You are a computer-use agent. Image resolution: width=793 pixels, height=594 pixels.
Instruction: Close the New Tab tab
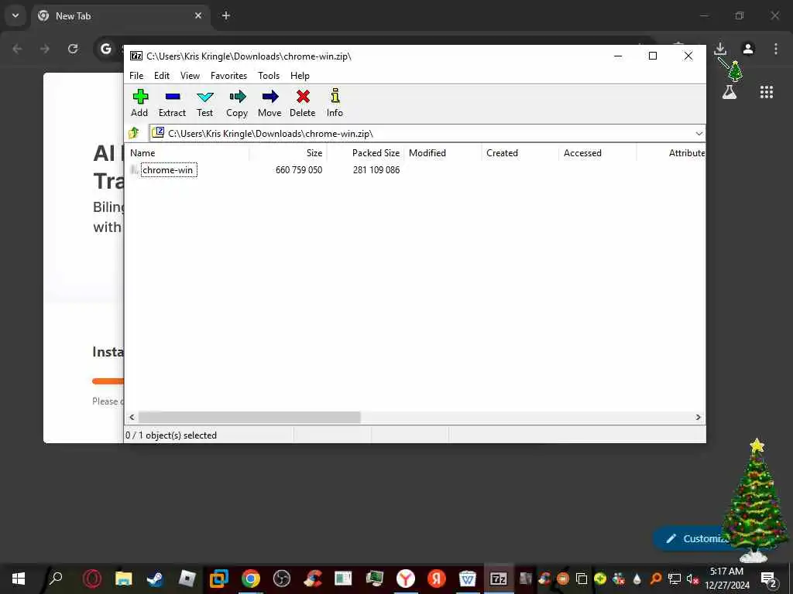(198, 15)
